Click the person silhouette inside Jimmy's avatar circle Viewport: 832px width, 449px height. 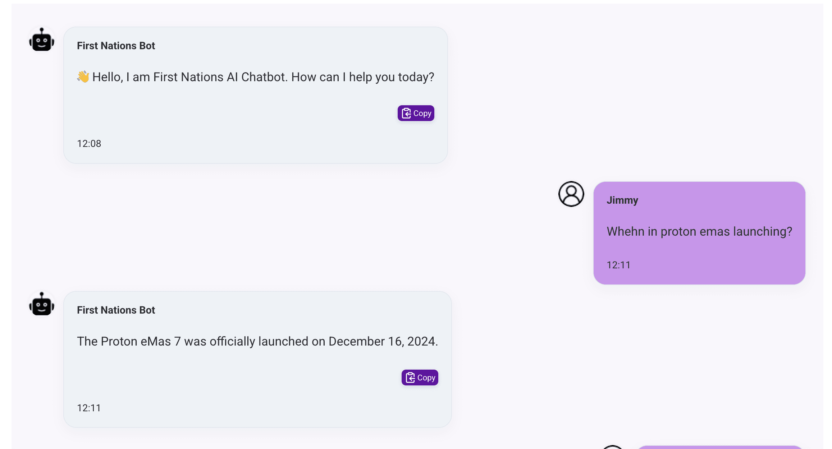pos(570,194)
